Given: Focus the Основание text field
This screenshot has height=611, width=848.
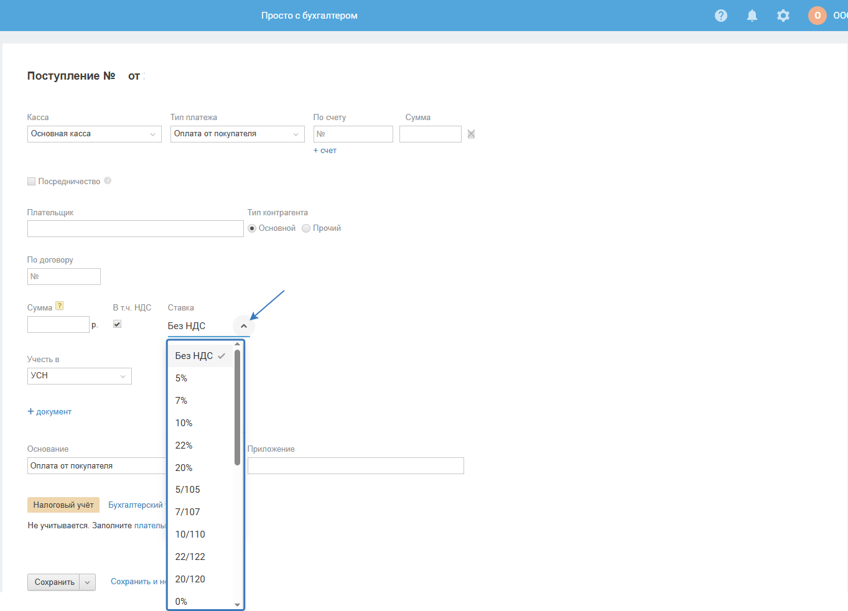Looking at the screenshot, I should pos(97,466).
